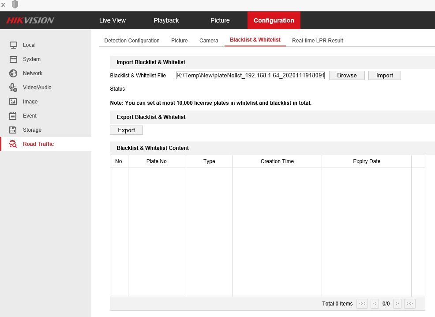Jump to last page with >> button
435x317 pixels.
410,304
